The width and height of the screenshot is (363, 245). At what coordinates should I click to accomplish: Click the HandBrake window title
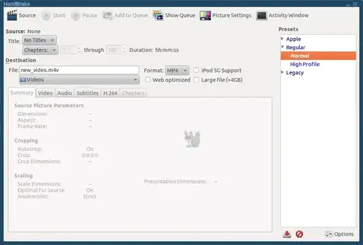coord(17,4)
